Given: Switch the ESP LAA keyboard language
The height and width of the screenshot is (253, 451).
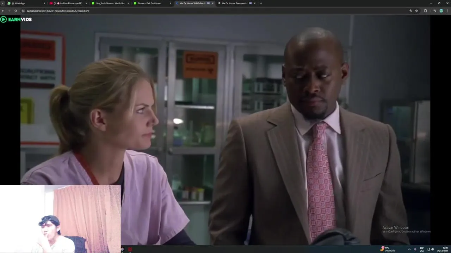Looking at the screenshot, I should pos(422,249).
